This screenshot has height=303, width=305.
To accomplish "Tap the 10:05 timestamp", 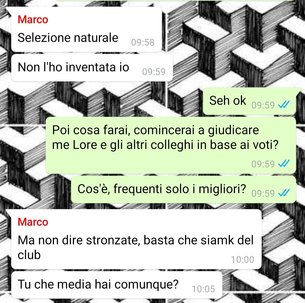I will point(203,289).
